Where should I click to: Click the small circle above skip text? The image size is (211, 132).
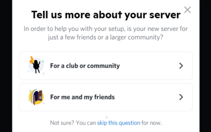(x=107, y=117)
